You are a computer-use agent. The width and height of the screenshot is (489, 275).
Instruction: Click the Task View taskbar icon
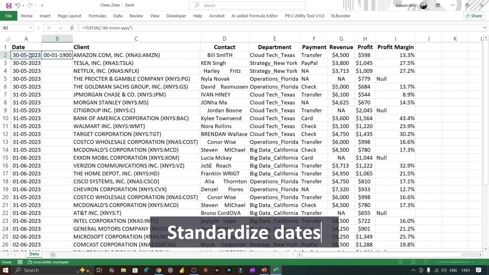tap(99, 270)
